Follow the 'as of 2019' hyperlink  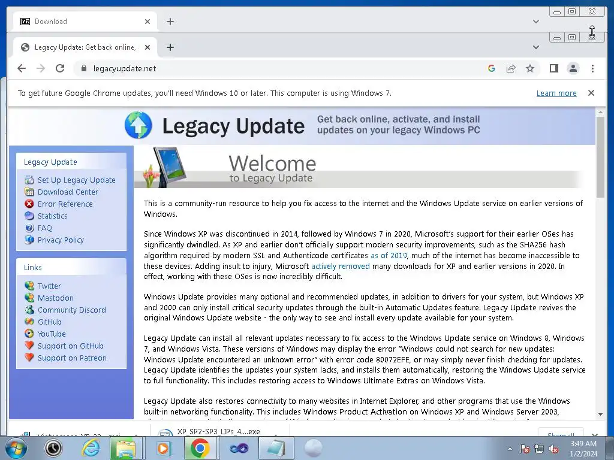pyautogui.click(x=389, y=255)
